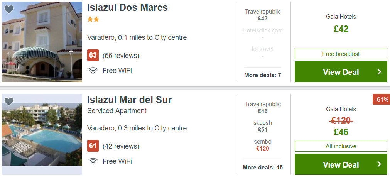Expand More deals: 15 for Mar del Sur
This screenshot has width=390, height=176.
pos(263,168)
